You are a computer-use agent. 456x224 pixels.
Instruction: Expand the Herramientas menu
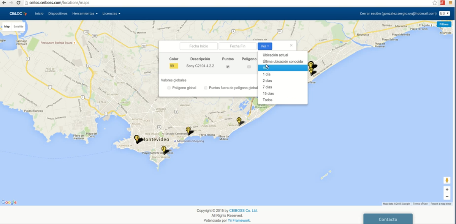(x=85, y=13)
